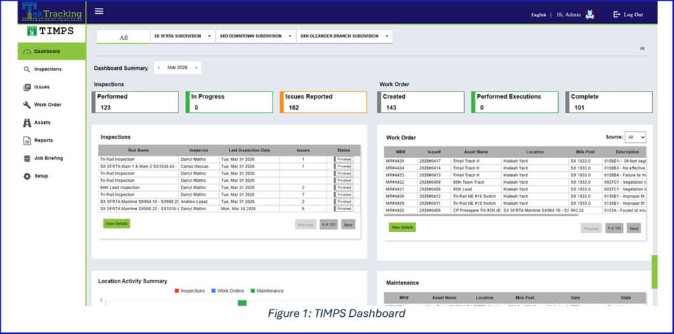
Task: Open Work Order wrench sidebar icon
Action: coord(27,105)
